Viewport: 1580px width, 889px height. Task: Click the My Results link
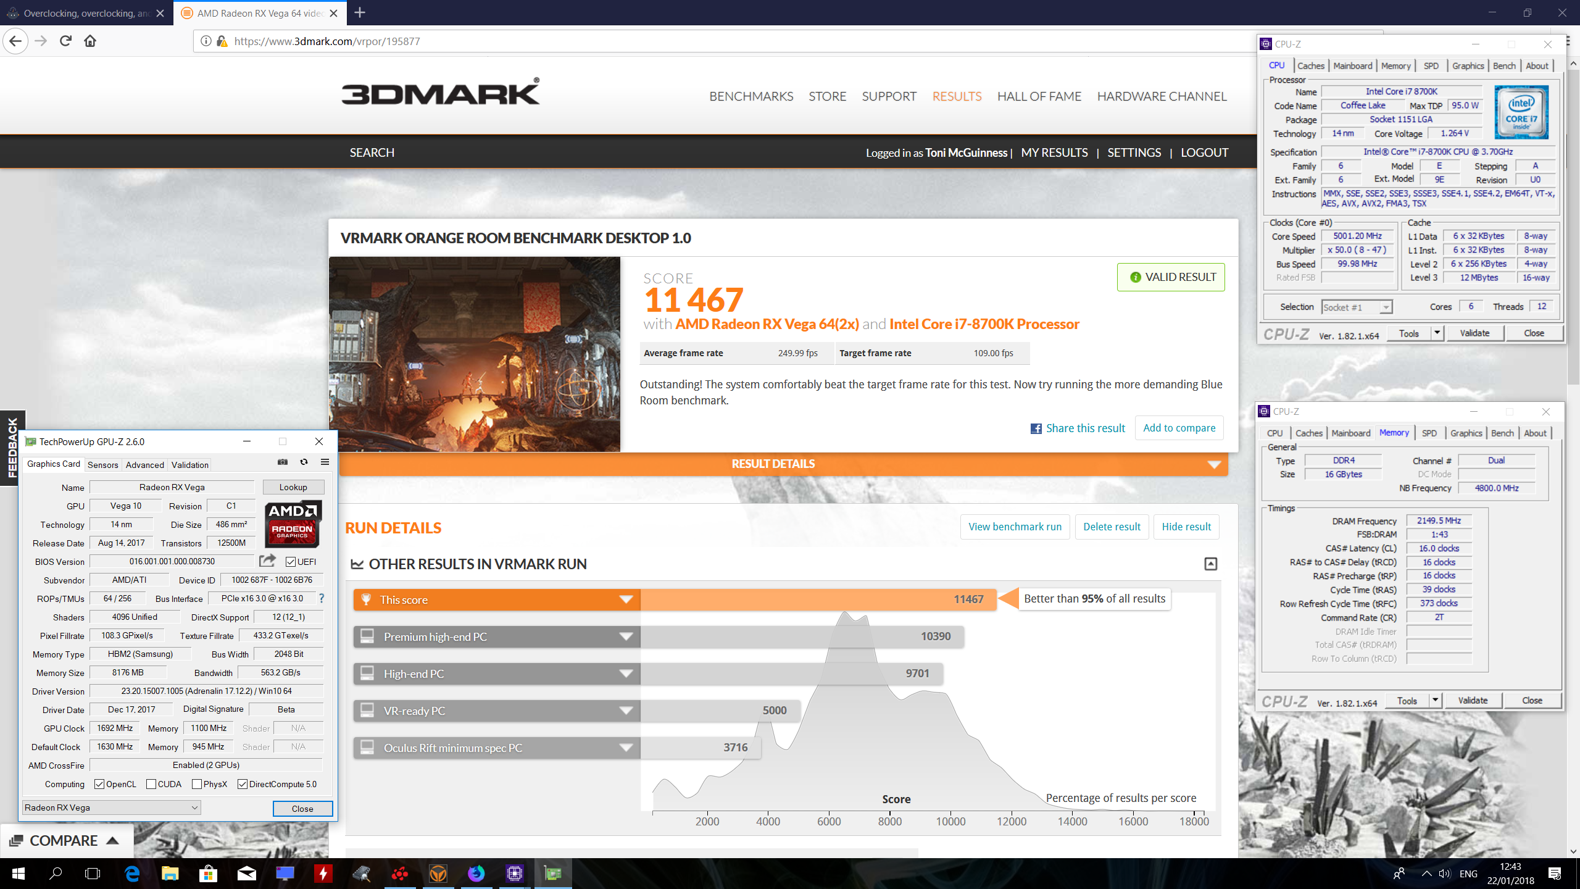[1055, 152]
